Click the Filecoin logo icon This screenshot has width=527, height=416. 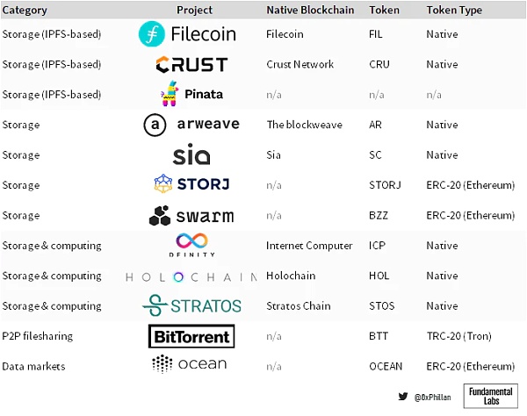click(x=153, y=34)
